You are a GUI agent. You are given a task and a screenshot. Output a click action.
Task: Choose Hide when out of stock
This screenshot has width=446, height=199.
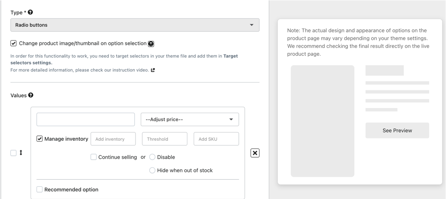pos(152,170)
